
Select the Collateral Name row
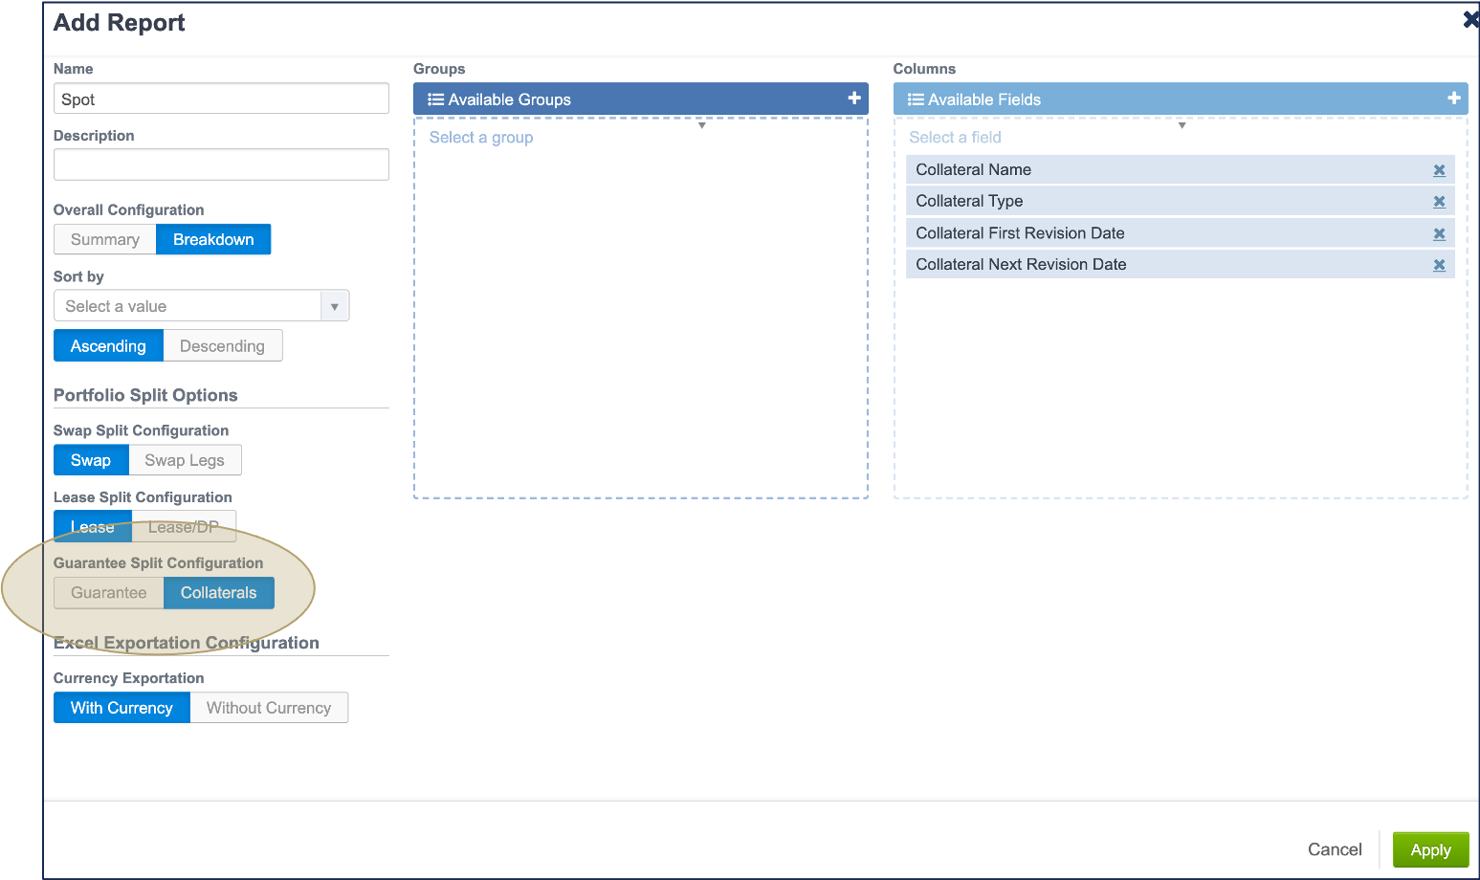pyautogui.click(x=1180, y=169)
